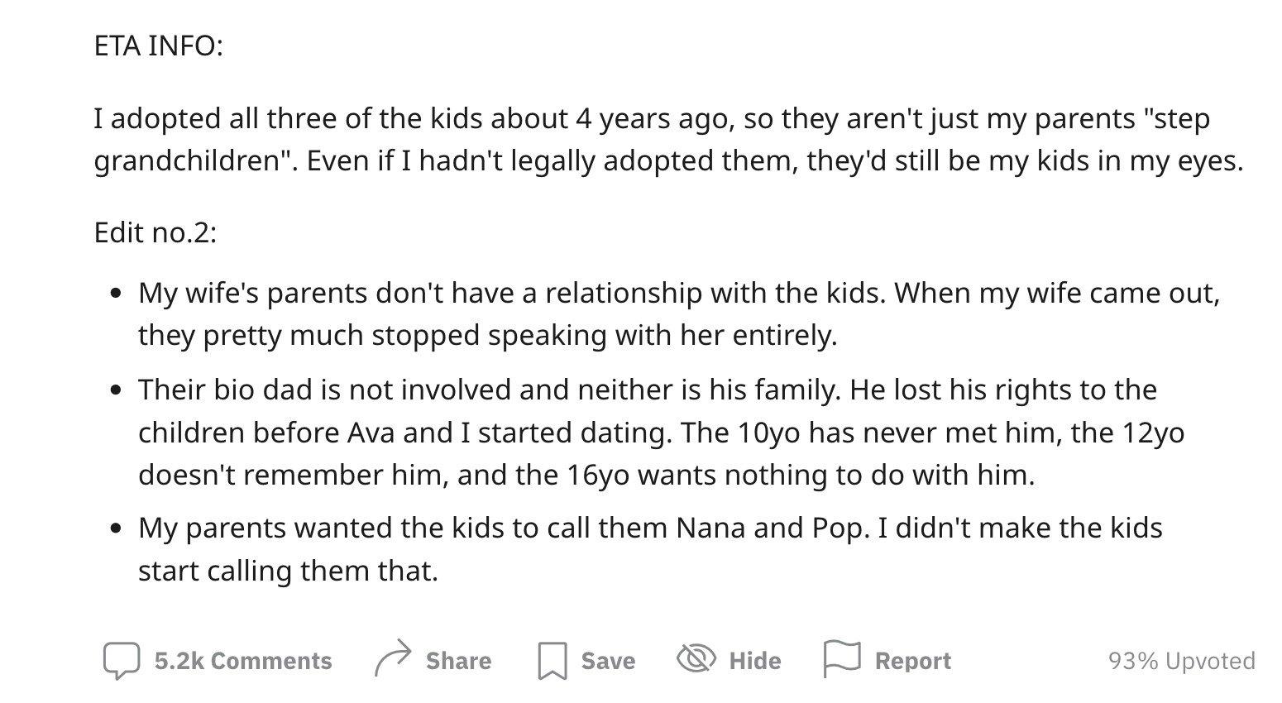Screen dimensions: 1282x703
Task: Choose the Hide text label
Action: pos(754,661)
